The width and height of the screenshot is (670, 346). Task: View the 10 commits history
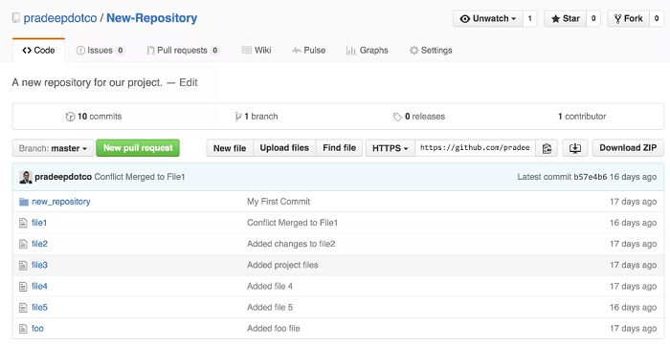[x=94, y=117]
